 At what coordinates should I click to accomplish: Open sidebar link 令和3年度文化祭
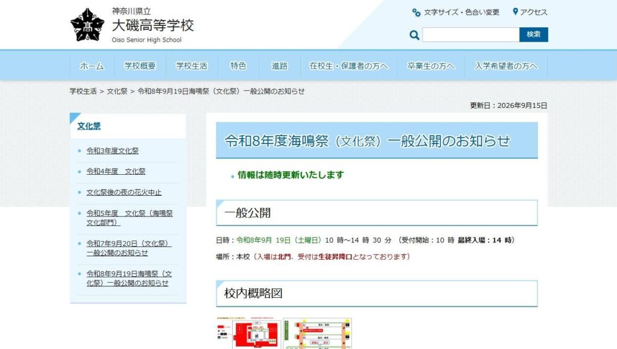[x=113, y=151]
